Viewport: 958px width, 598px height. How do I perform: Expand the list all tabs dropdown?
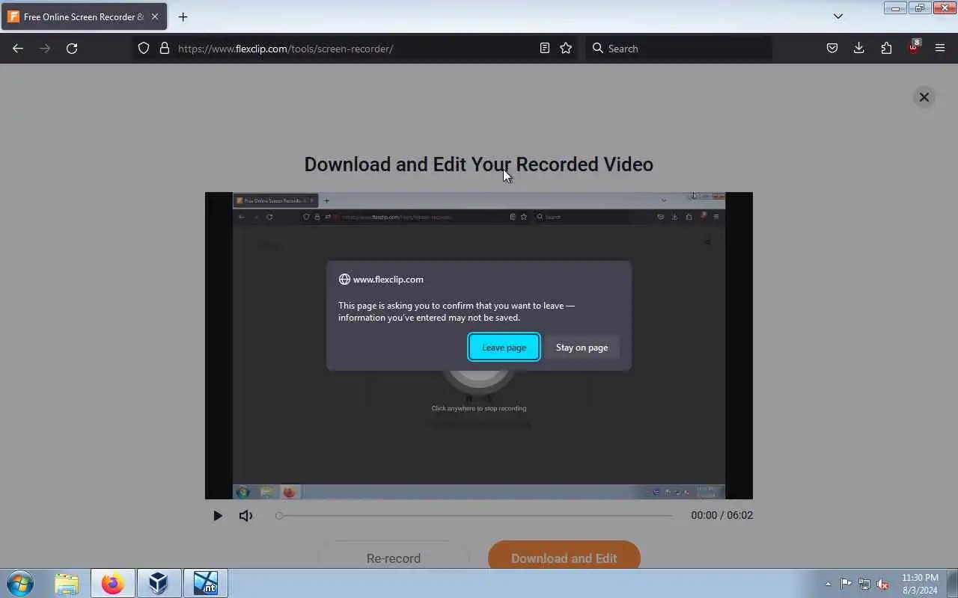click(x=838, y=16)
